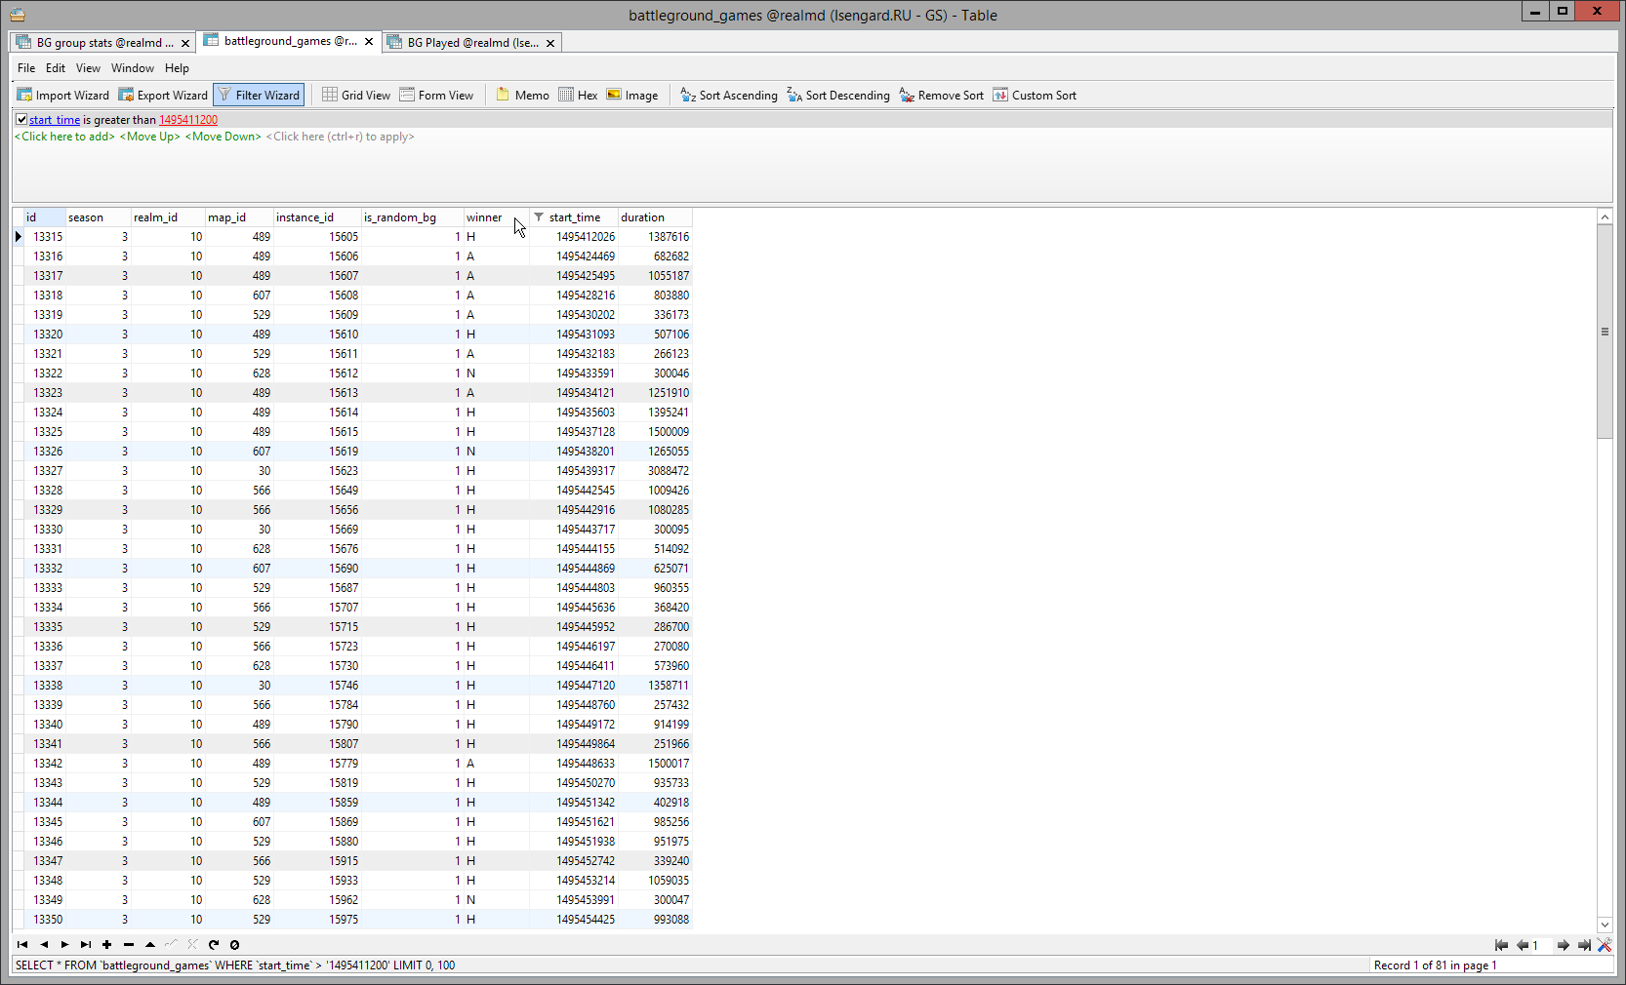
Task: Open the File menu
Action: pyautogui.click(x=26, y=68)
